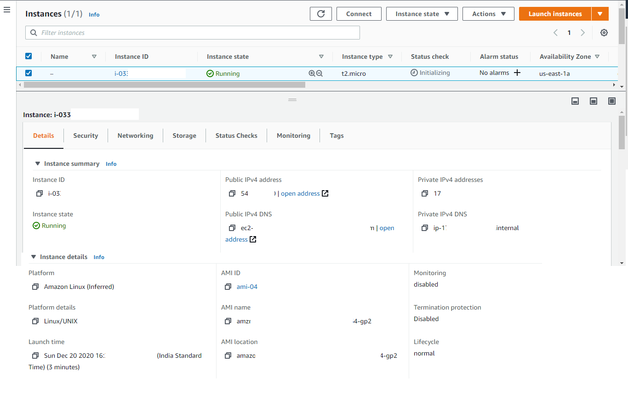Image resolution: width=628 pixels, height=395 pixels.
Task: Open the Actions dropdown menu
Action: 488,14
